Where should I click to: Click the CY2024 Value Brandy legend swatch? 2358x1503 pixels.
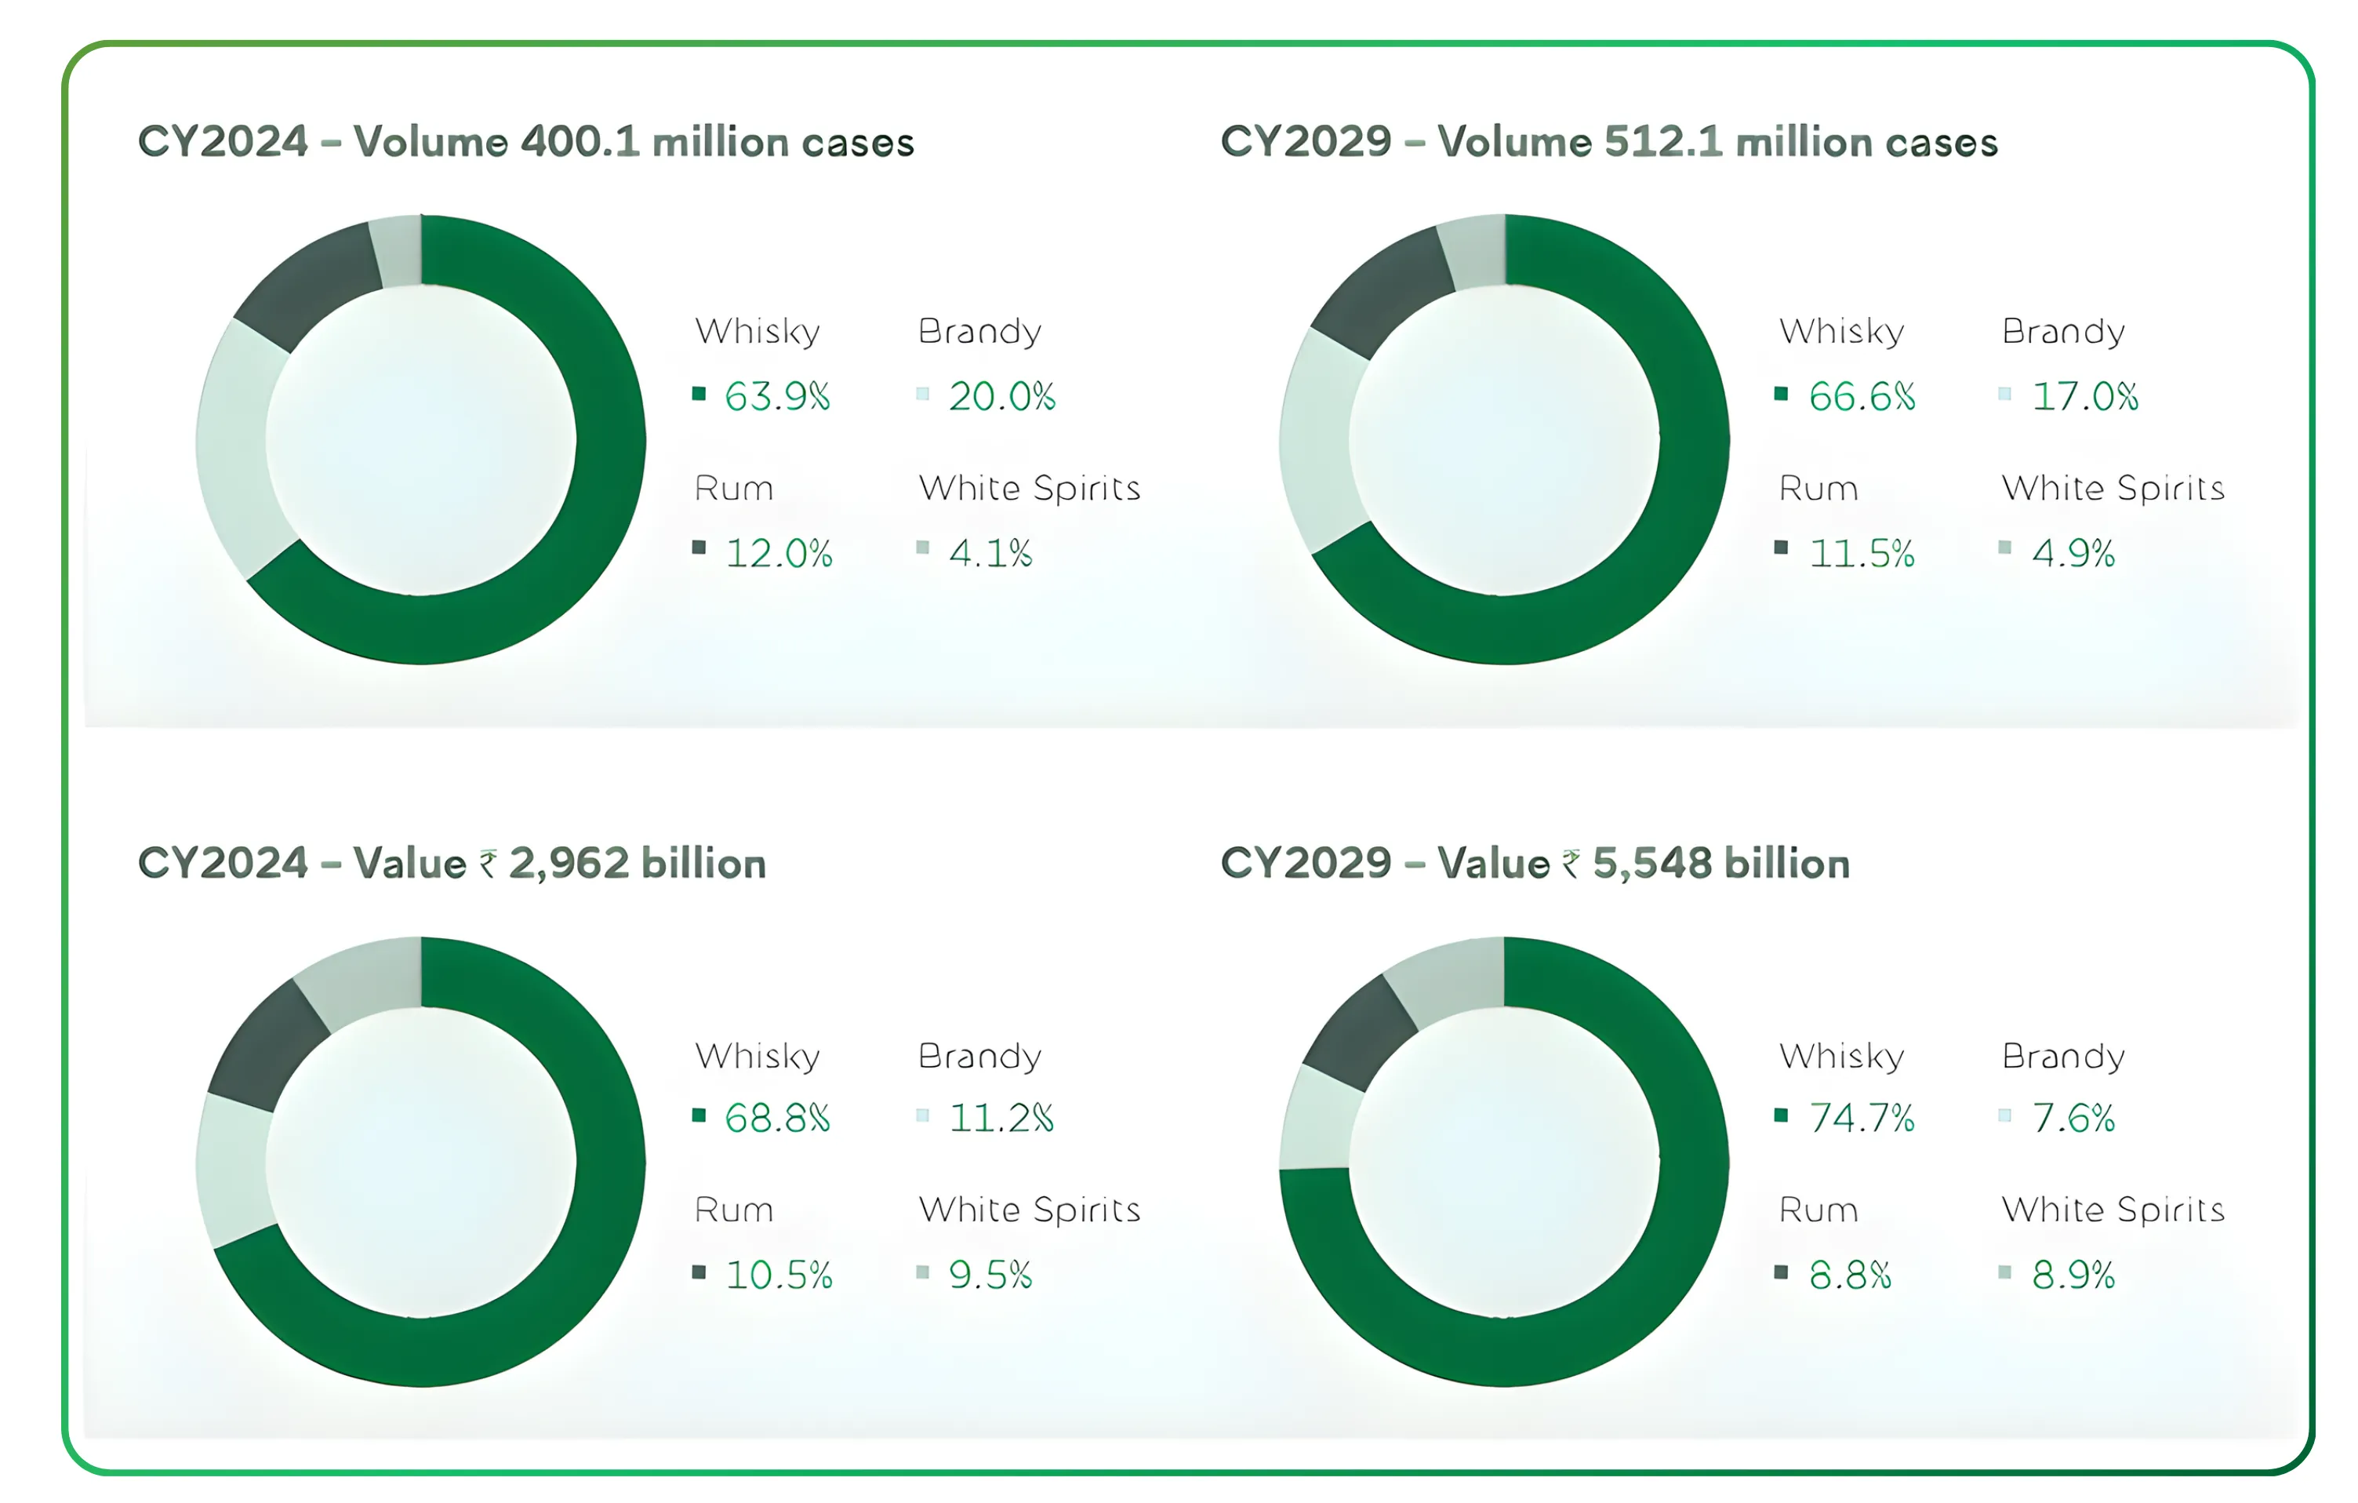922,1115
